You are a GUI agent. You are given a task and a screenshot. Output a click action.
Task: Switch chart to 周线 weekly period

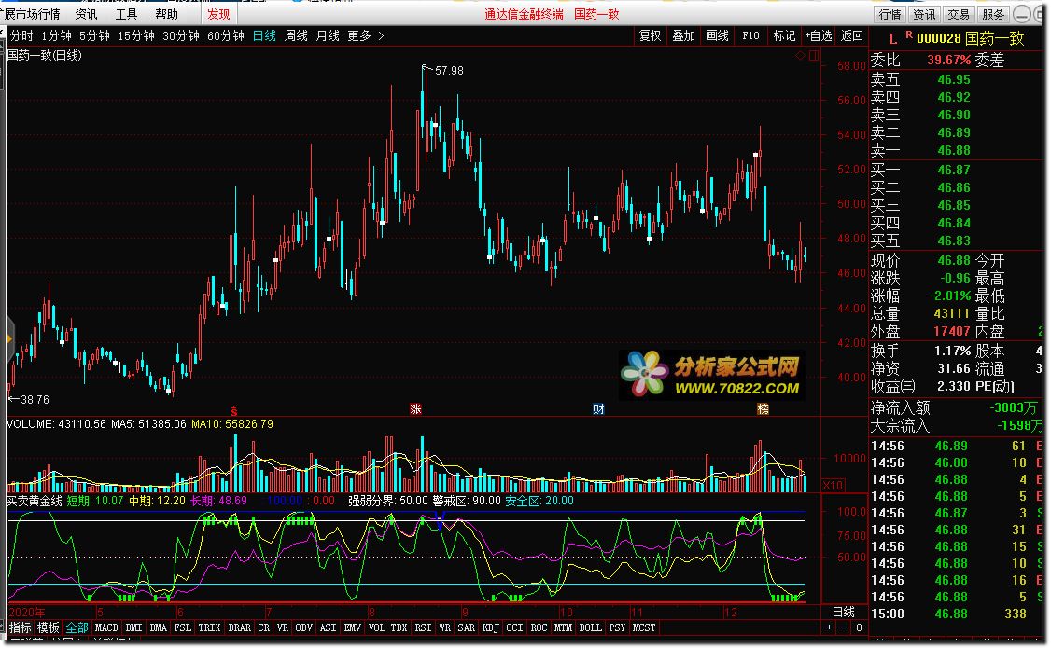coord(296,36)
